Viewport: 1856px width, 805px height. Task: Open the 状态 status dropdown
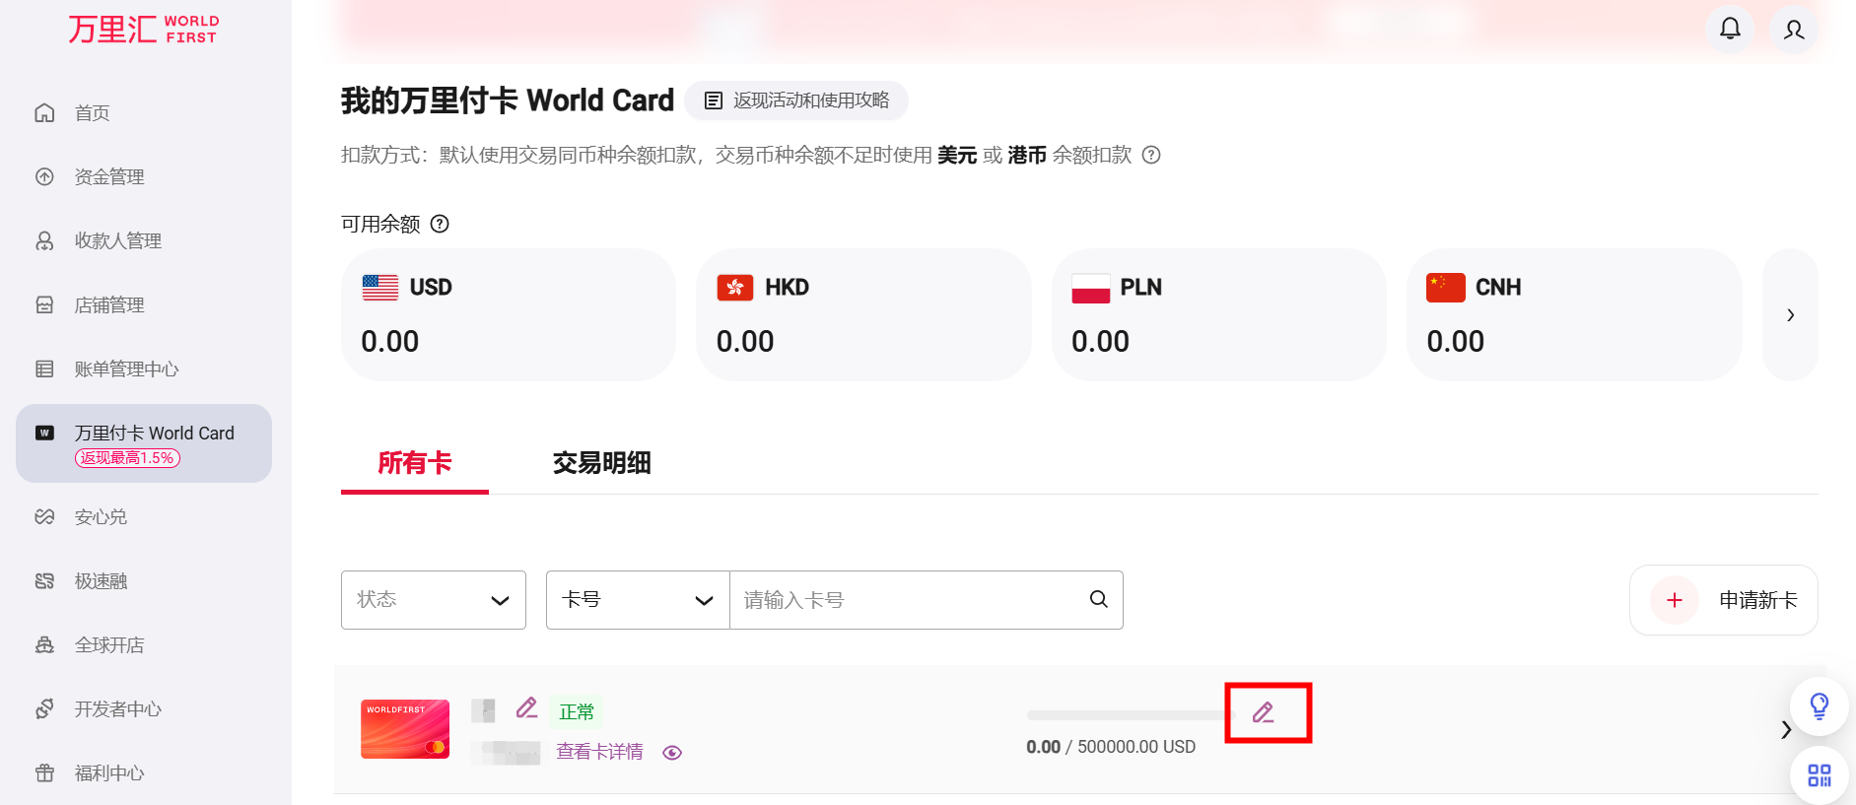tap(434, 600)
